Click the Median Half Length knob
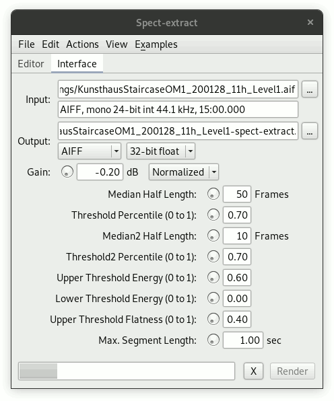The width and height of the screenshot is (334, 401). click(x=213, y=194)
